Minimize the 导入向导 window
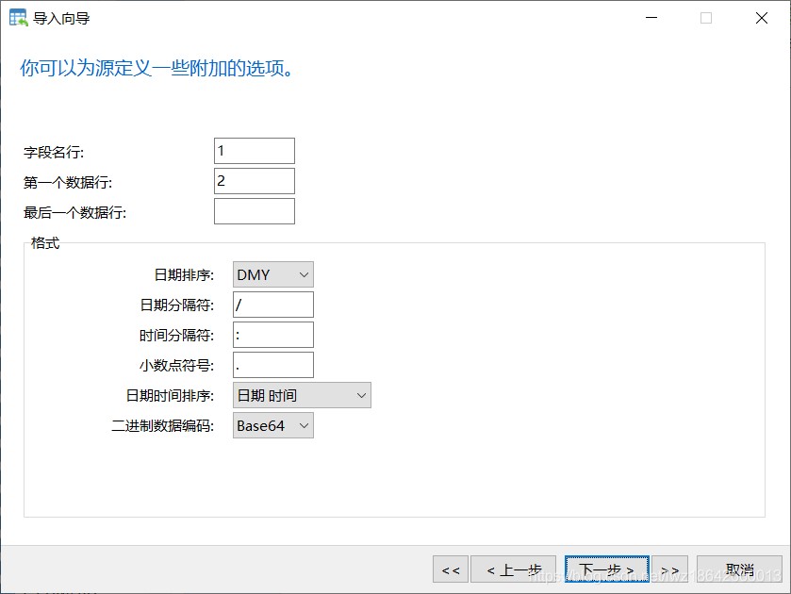The width and height of the screenshot is (791, 594). click(x=651, y=18)
